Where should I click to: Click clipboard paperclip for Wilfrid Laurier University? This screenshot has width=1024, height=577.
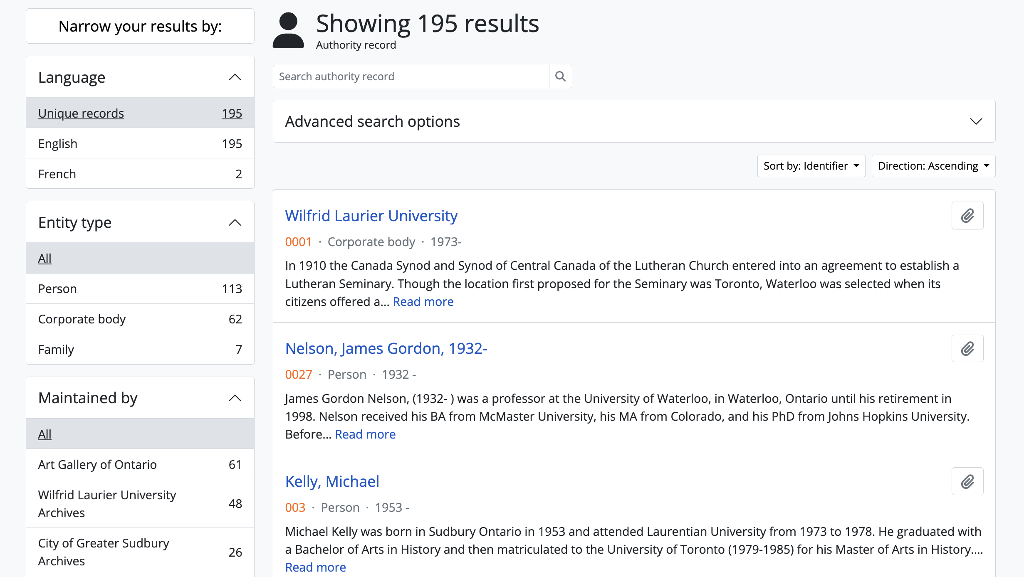[967, 216]
